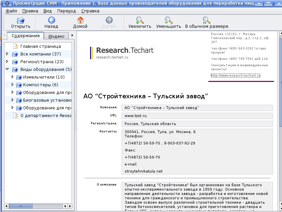Open the research-techart.ru hyperlink
Image resolution: width=282 pixels, height=212 pixels.
(x=235, y=76)
